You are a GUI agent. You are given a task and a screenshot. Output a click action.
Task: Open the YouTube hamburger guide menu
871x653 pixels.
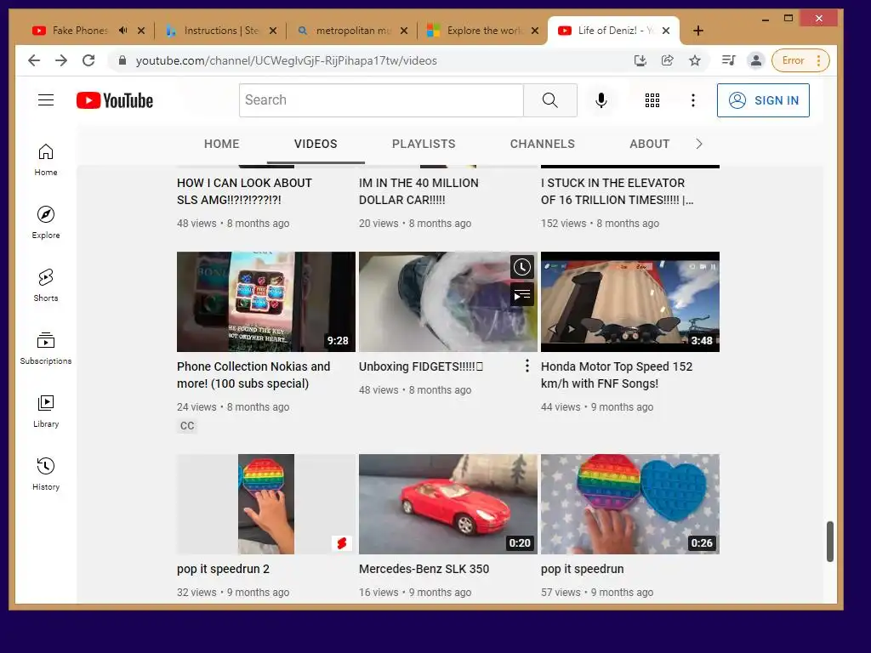tap(46, 100)
